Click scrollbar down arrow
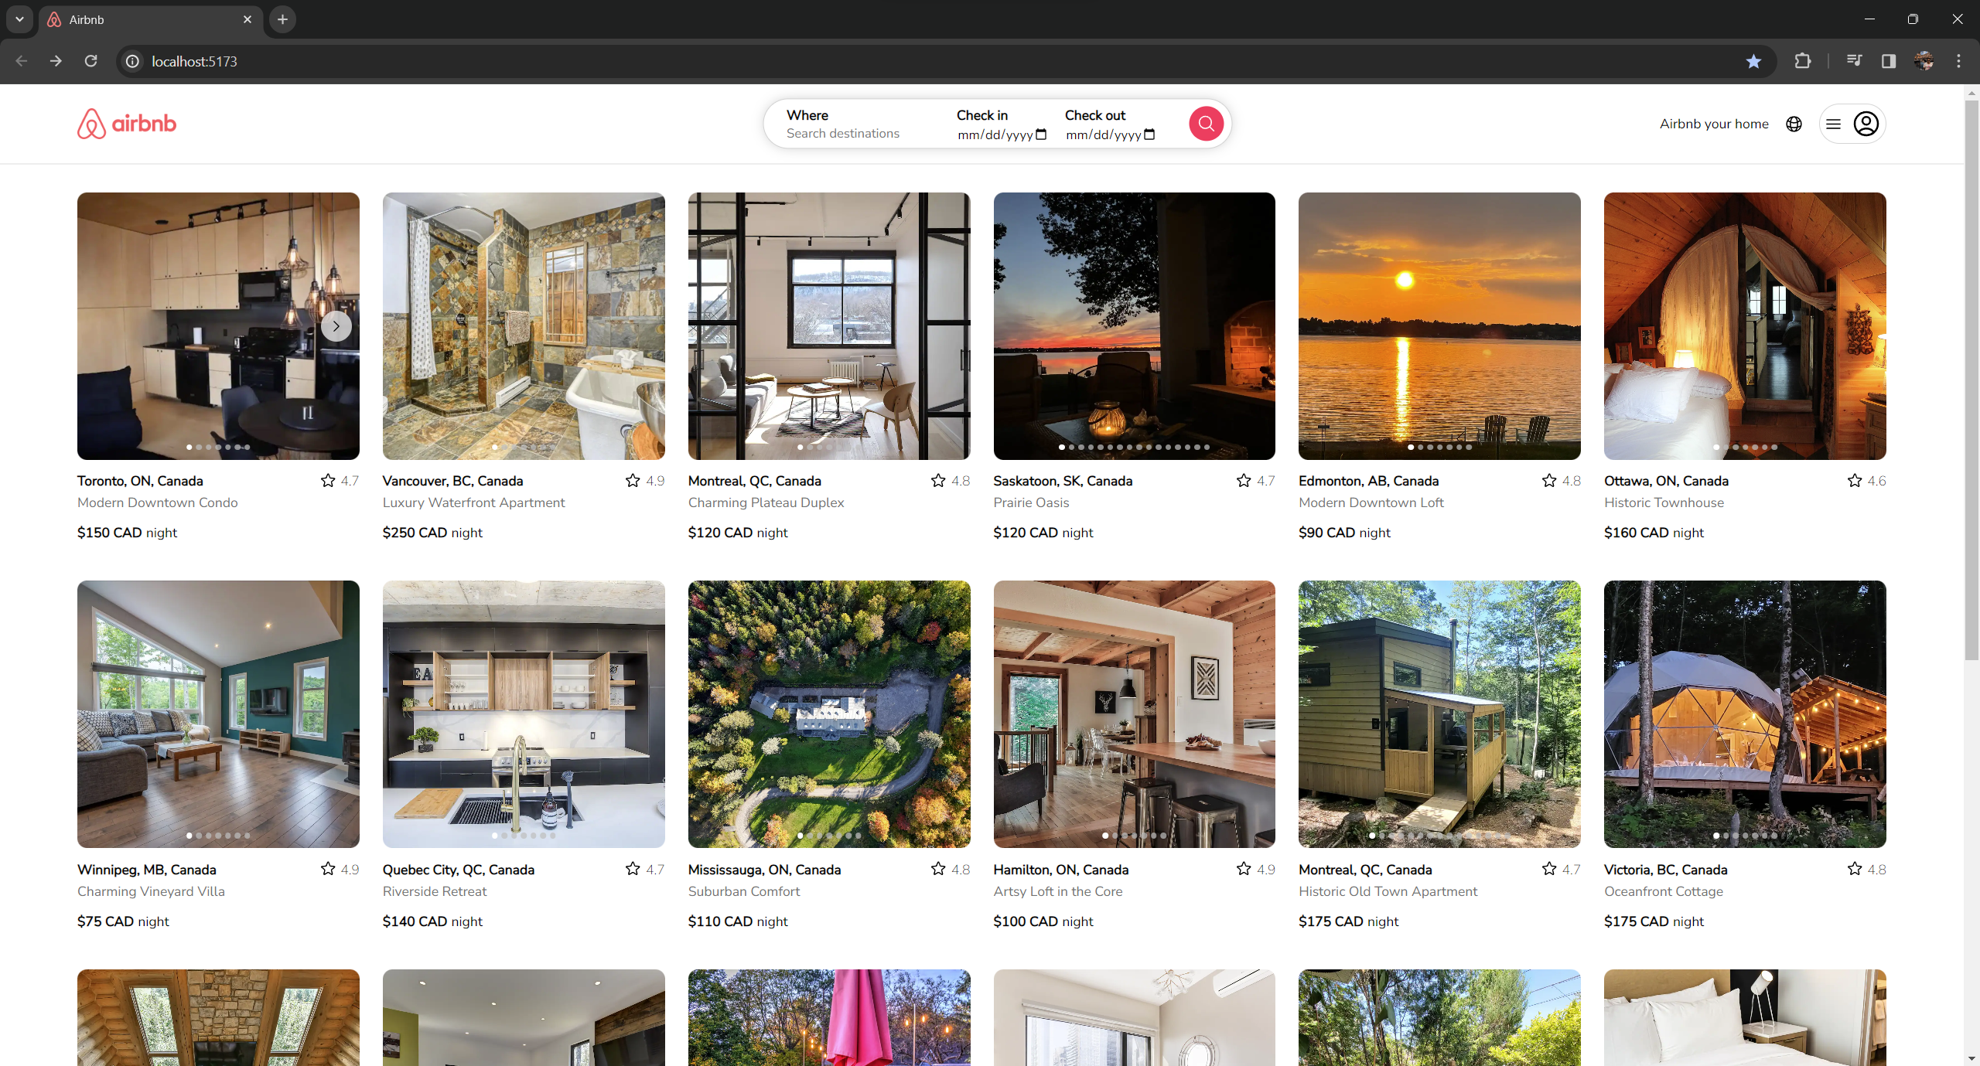1980x1066 pixels. pyautogui.click(x=1971, y=1058)
